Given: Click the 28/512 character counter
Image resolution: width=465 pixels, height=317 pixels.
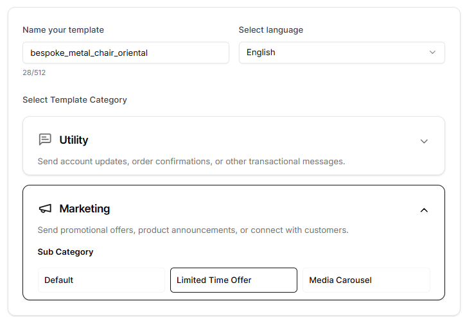Looking at the screenshot, I should tap(34, 73).
